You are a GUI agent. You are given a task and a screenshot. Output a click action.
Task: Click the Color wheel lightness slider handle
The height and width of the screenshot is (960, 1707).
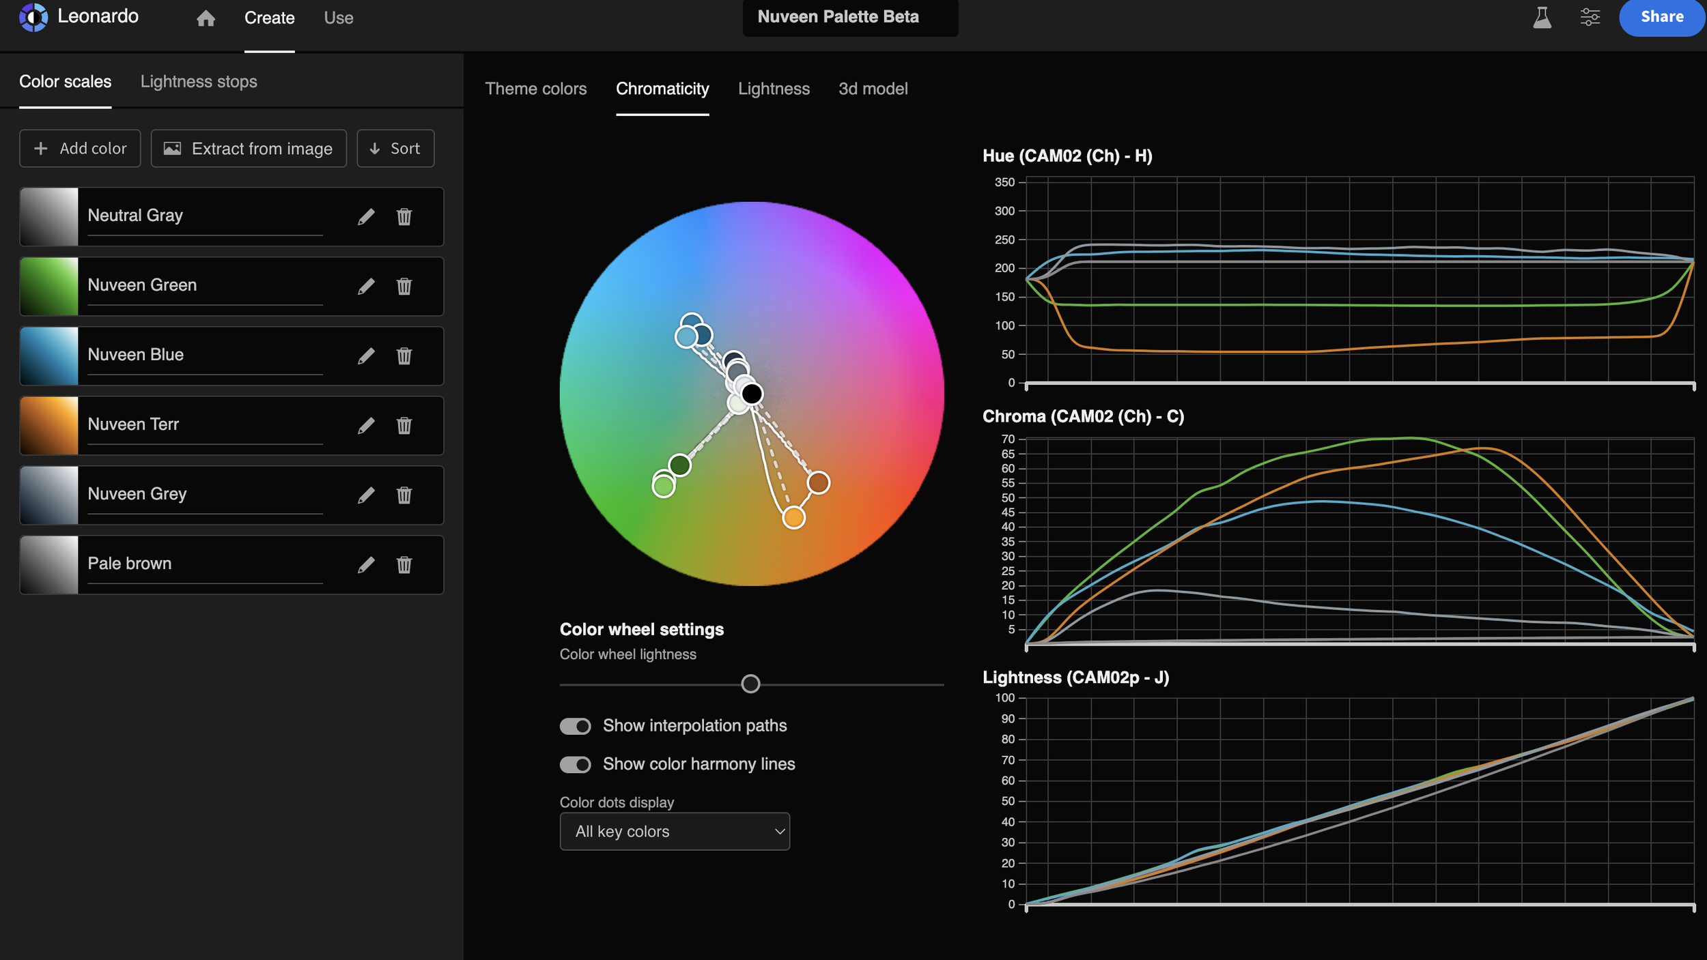pyautogui.click(x=750, y=684)
